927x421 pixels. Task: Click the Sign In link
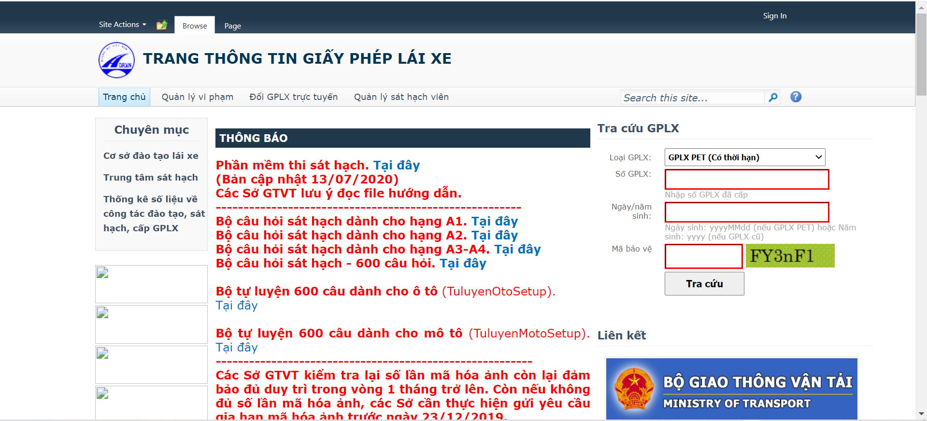point(774,16)
